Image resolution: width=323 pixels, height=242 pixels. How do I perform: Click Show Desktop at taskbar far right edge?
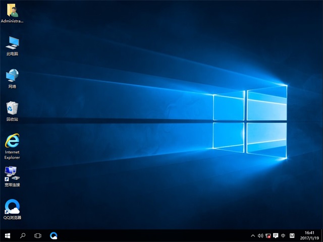click(321, 235)
